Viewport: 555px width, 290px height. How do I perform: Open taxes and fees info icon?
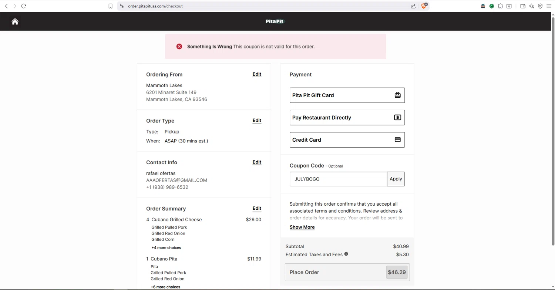point(346,254)
